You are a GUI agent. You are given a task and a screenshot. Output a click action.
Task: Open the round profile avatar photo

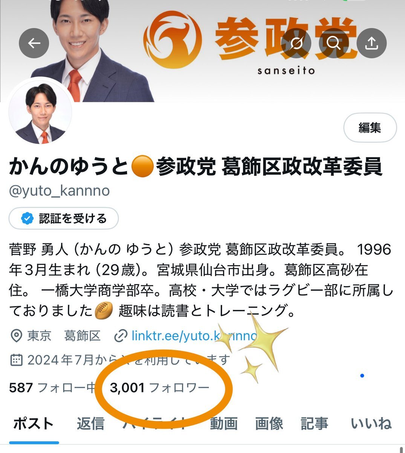click(x=40, y=112)
